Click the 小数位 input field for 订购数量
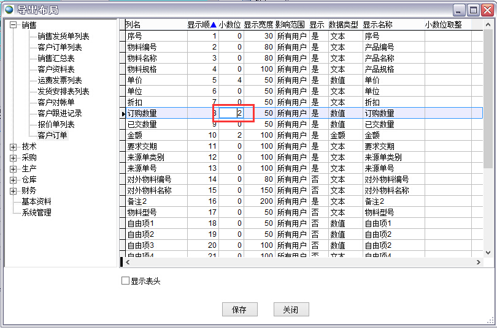Viewport: 497px width, 328px height. [232, 113]
